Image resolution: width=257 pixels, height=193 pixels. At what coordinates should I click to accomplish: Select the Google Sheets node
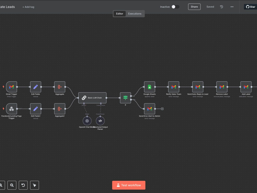point(150,87)
